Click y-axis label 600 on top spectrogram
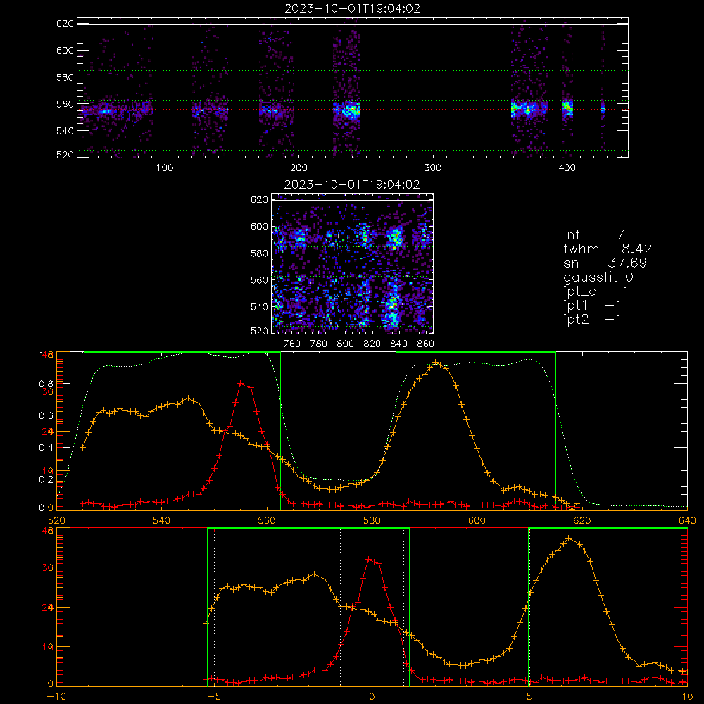This screenshot has height=704, width=704. (65, 50)
